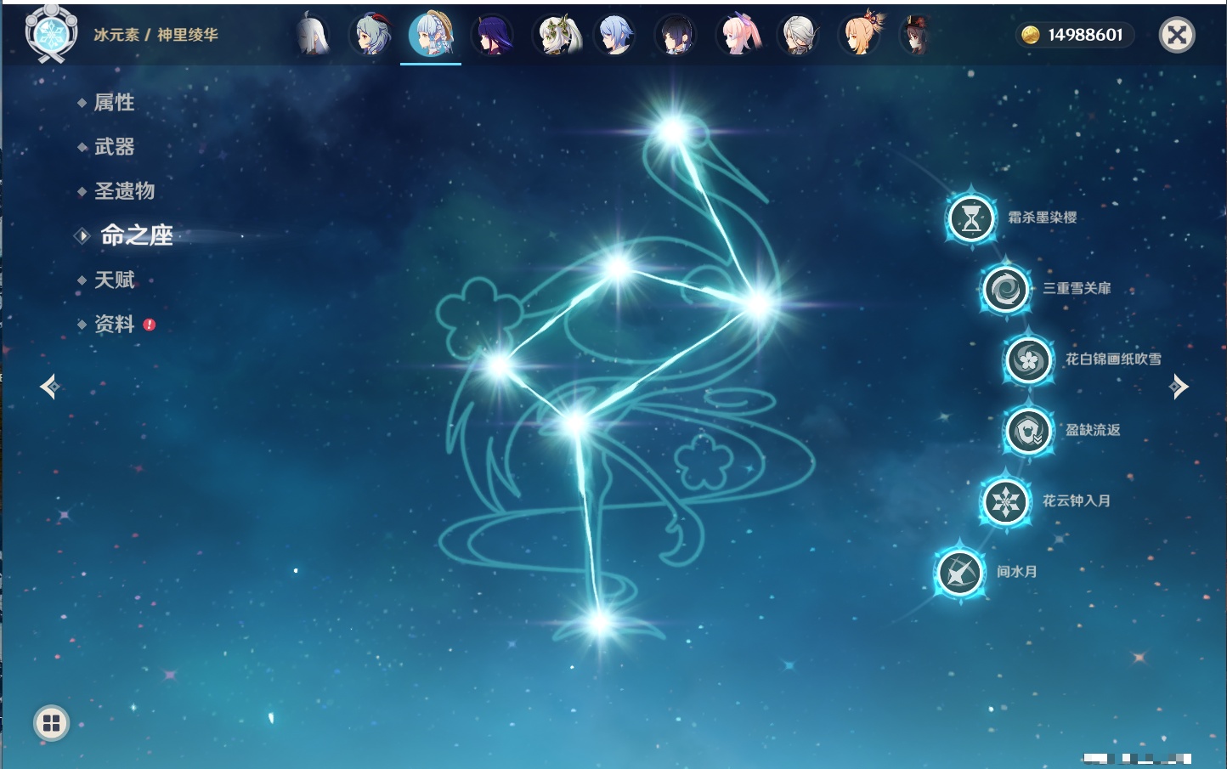Select Kamisato Ayaka's highlighted portrait
This screenshot has width=1227, height=769.
431,35
